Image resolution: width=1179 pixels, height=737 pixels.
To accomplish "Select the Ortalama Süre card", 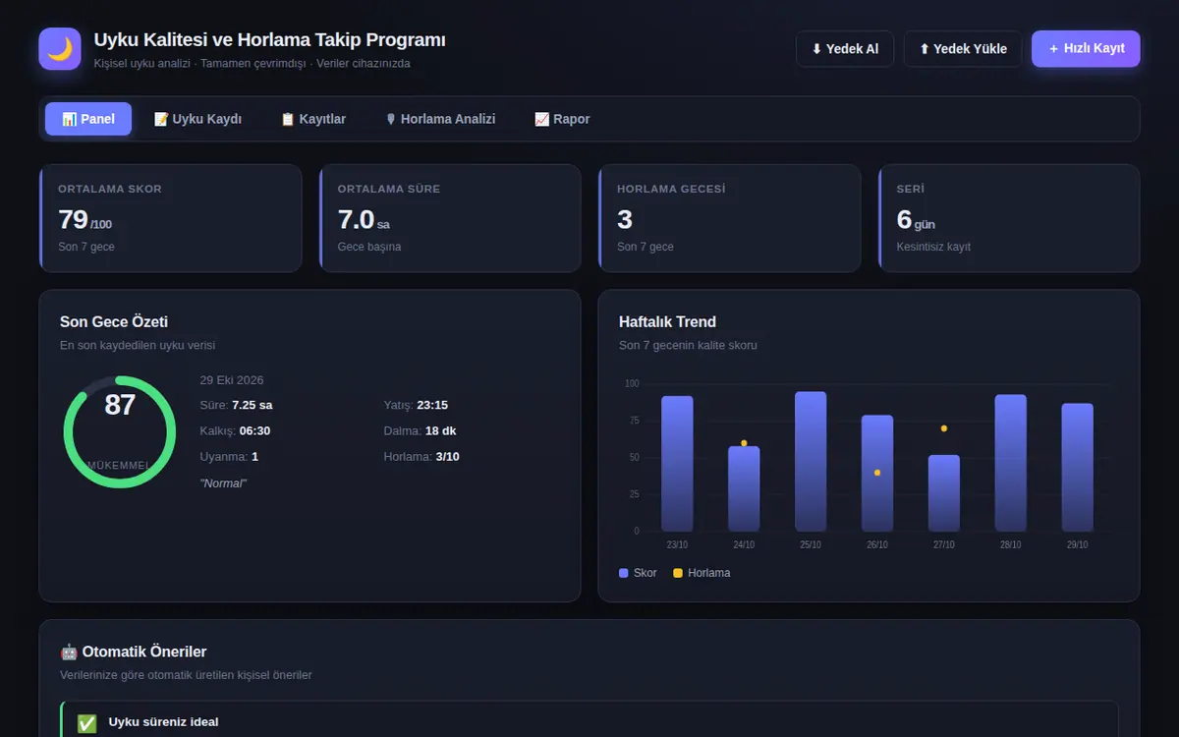I will (x=450, y=218).
